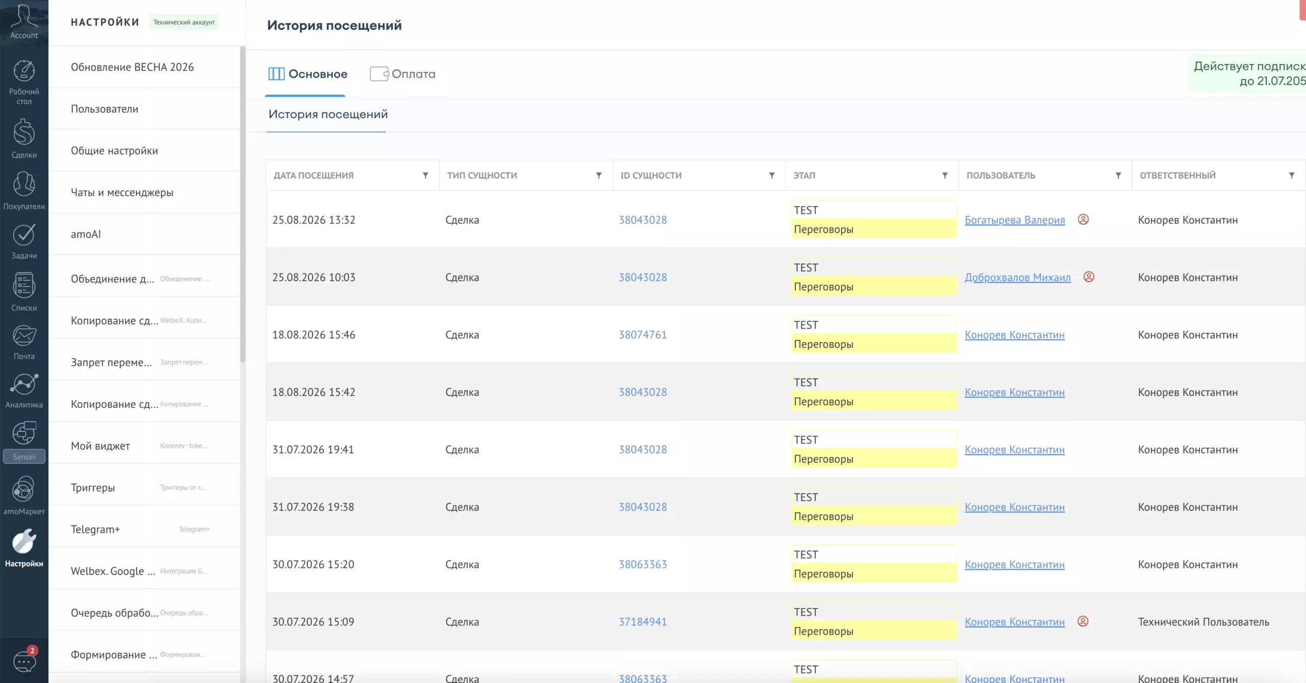The image size is (1306, 683).
Task: Open chat notifications bubble icon
Action: pyautogui.click(x=24, y=662)
